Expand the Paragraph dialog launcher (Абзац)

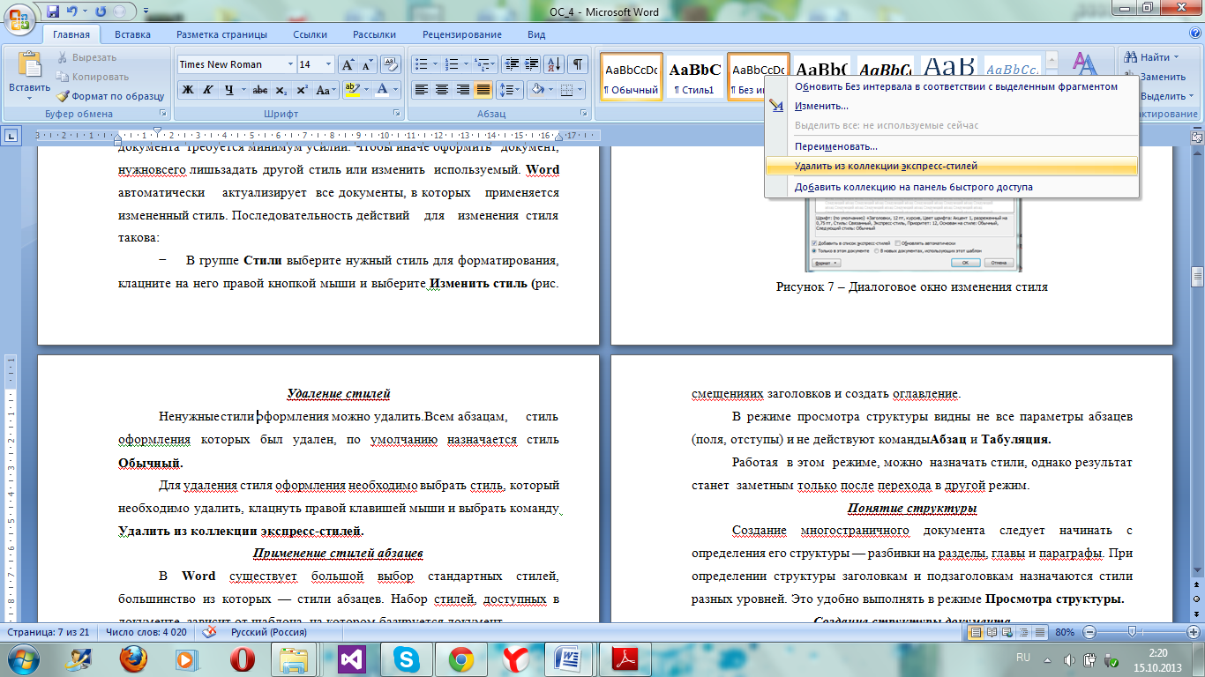tap(585, 115)
